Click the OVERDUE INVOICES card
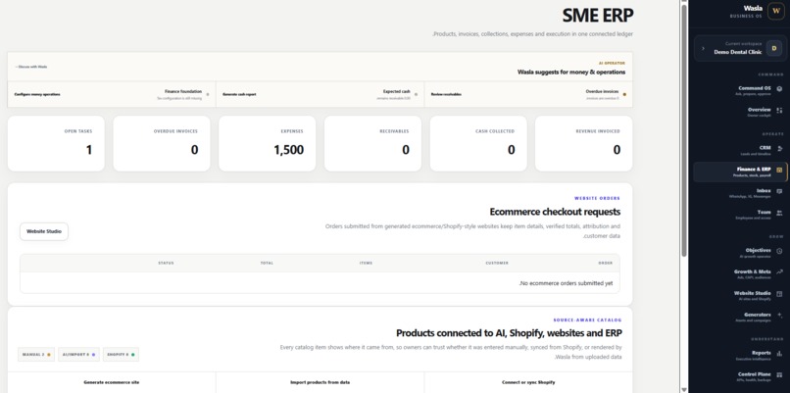790x393 pixels. [162, 144]
